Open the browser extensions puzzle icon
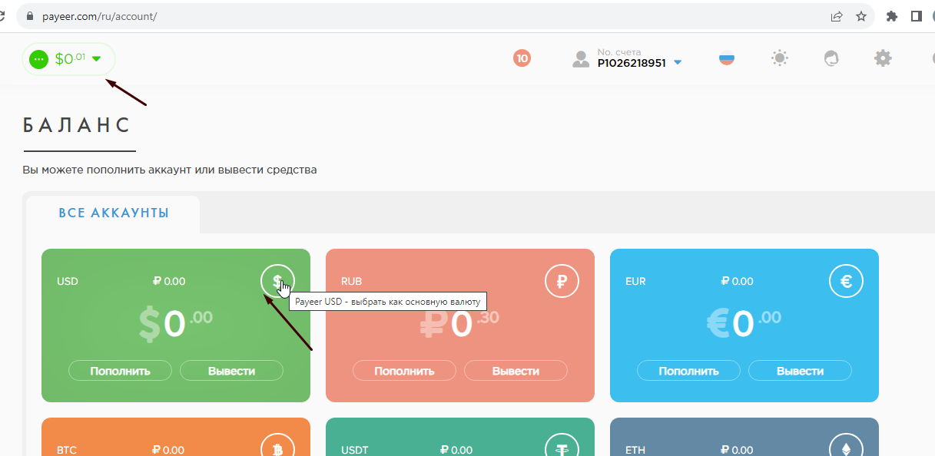 pos(892,15)
